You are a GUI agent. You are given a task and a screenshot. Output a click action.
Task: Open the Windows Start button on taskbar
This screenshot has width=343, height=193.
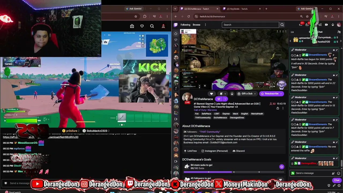pos(112,192)
